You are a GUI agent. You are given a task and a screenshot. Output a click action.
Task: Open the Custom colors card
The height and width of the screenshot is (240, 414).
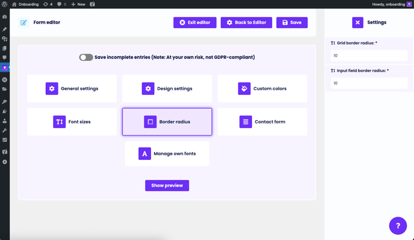[262, 88]
